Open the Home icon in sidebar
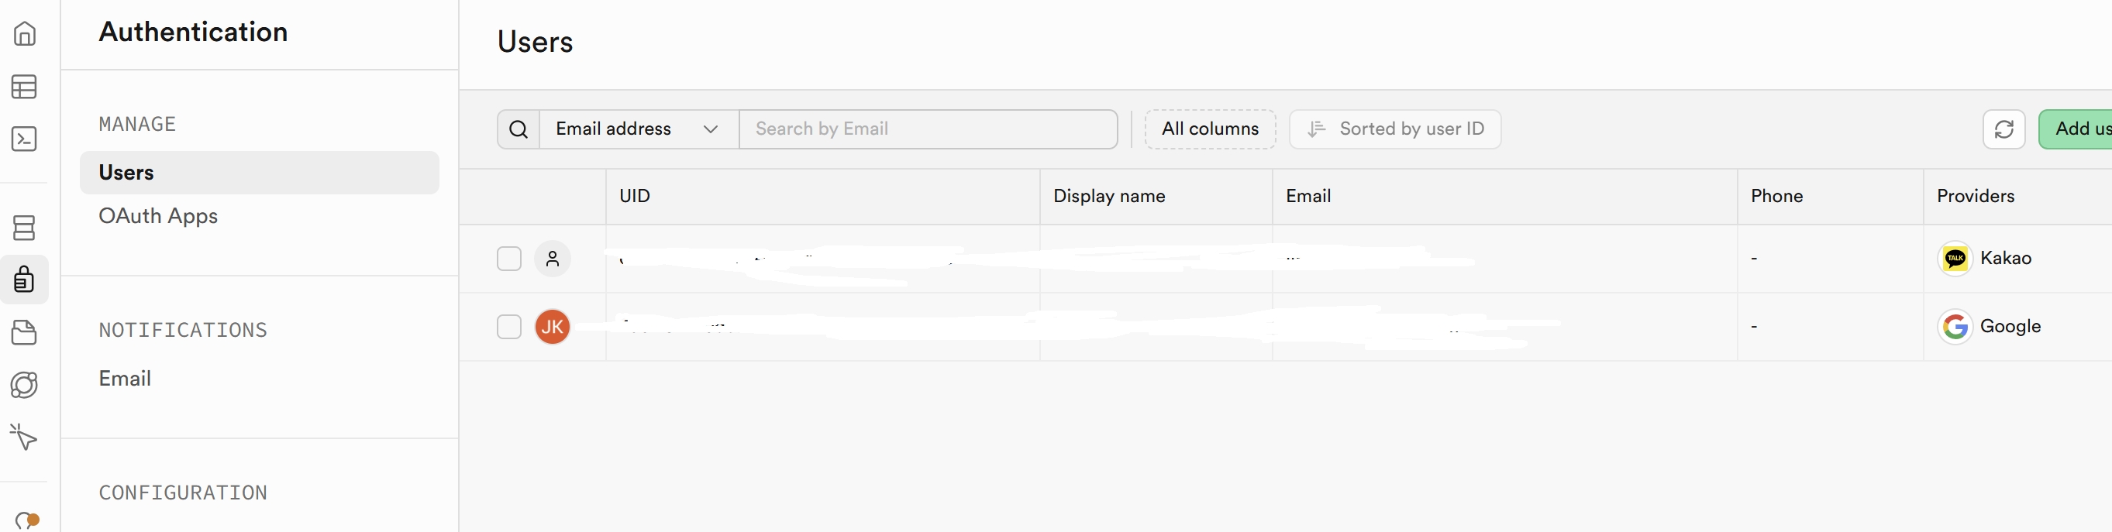The width and height of the screenshot is (2112, 532). click(25, 33)
